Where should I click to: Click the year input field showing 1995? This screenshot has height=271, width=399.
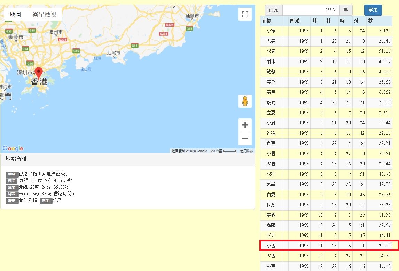[310, 10]
